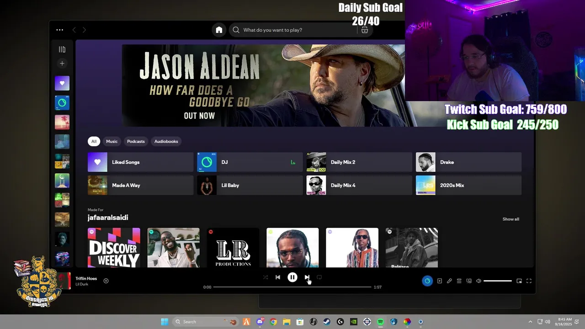Open the three-dot menu at top left
The height and width of the screenshot is (329, 585).
(x=60, y=30)
